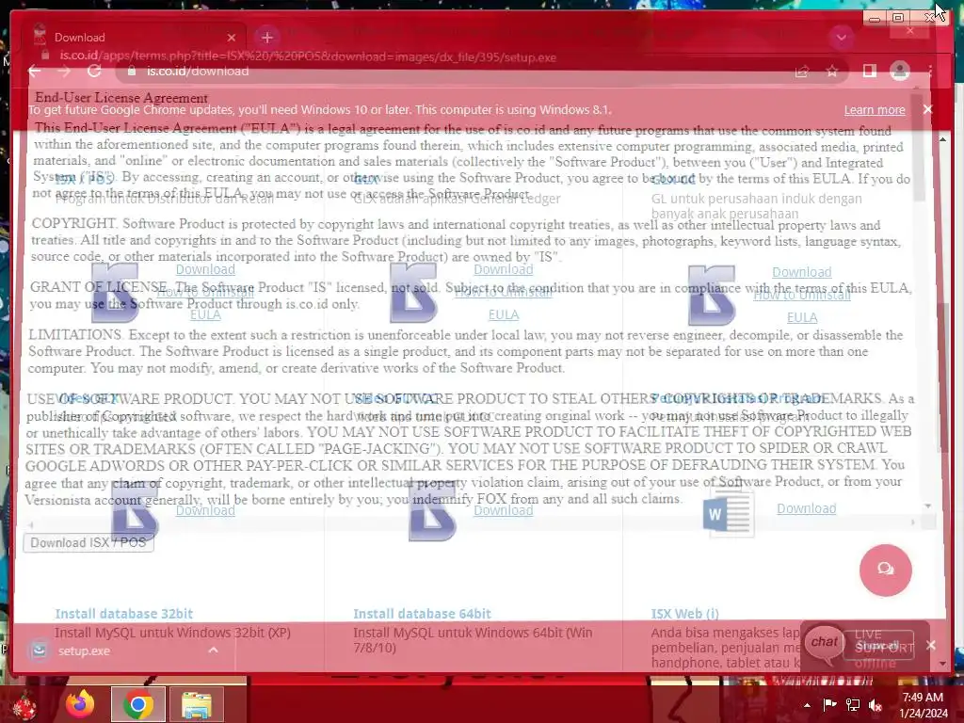This screenshot has width=964, height=723.
Task: Click Download link under ISX / POS
Action: [205, 269]
